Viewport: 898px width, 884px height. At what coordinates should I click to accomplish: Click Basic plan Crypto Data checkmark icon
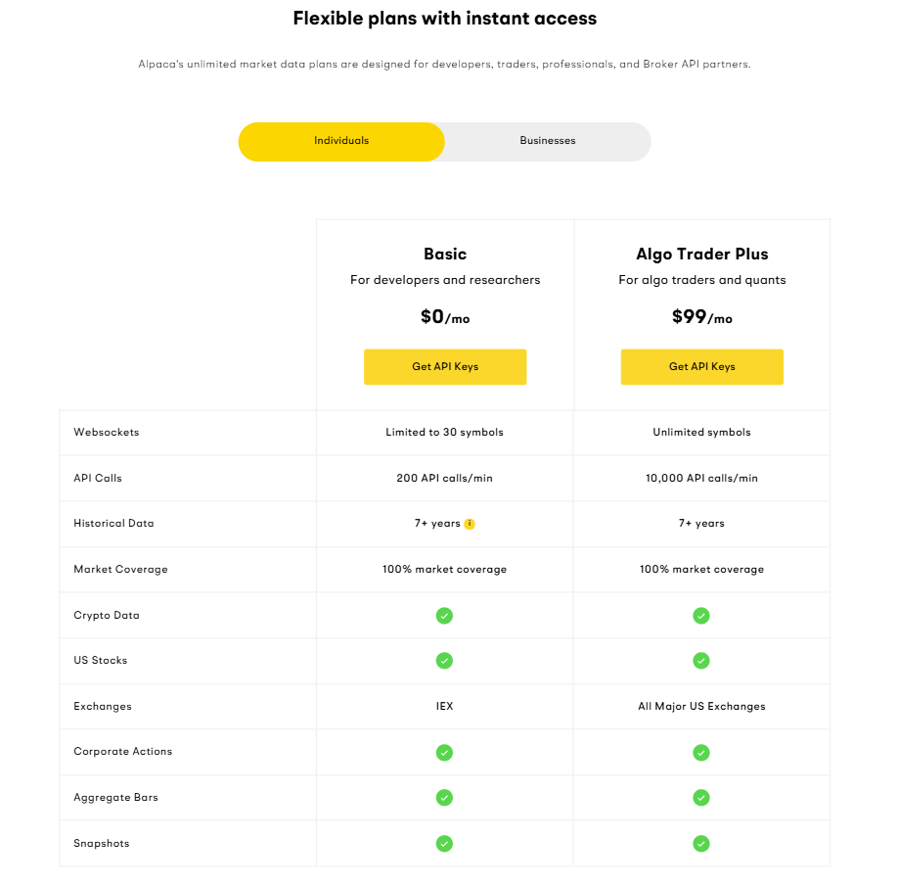[444, 615]
